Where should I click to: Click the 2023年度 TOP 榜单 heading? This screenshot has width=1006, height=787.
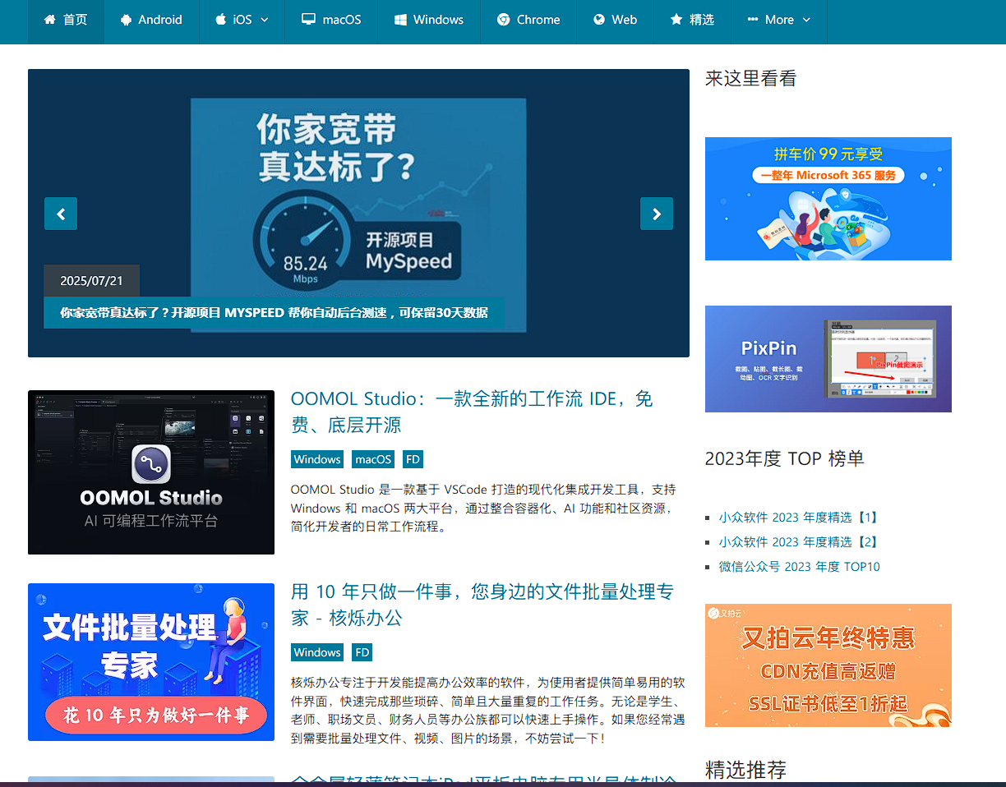[x=785, y=458]
